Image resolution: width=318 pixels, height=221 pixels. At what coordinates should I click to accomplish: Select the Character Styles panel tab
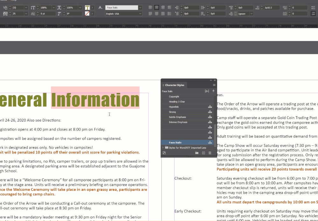click(174, 85)
